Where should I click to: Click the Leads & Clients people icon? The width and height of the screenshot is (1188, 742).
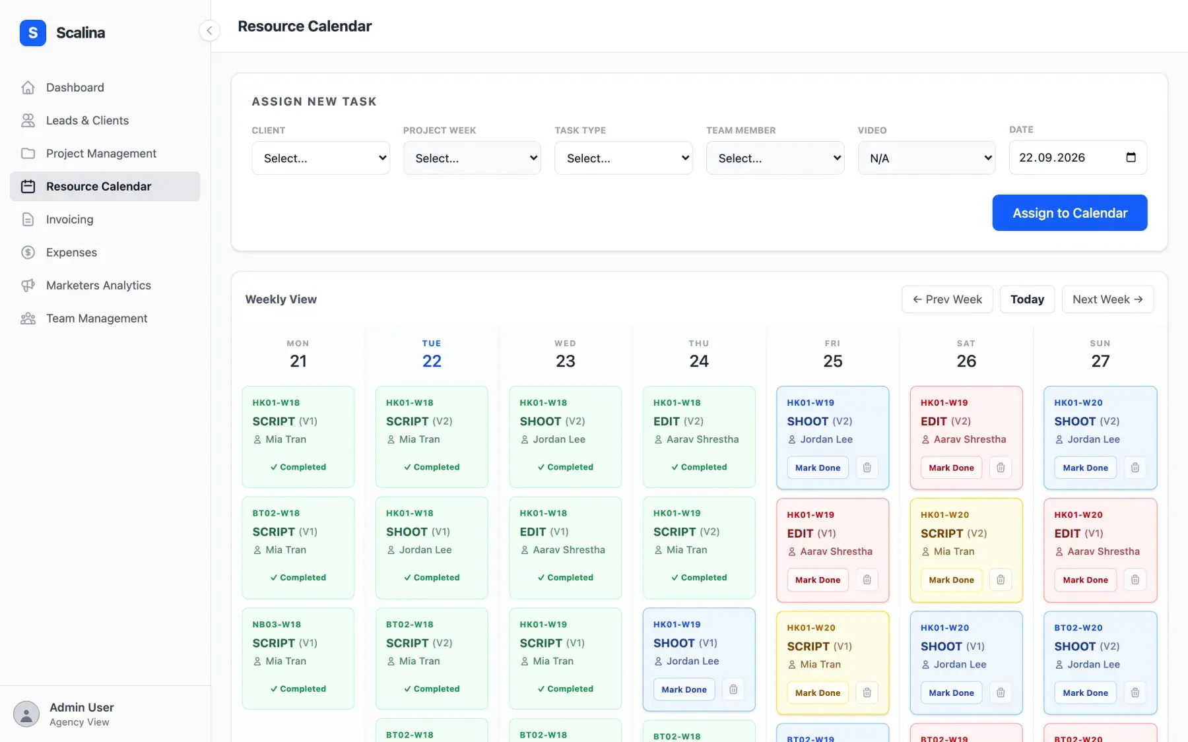click(28, 121)
